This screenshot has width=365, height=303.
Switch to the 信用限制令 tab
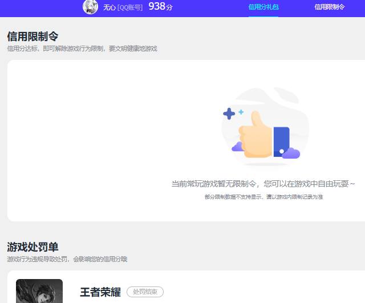click(x=330, y=7)
